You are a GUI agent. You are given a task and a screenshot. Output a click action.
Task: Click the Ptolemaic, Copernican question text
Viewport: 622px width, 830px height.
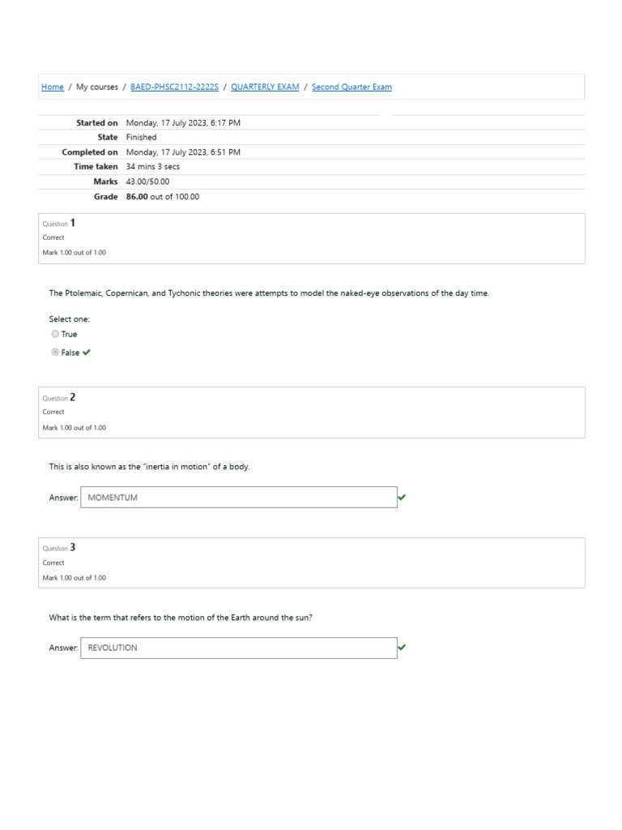point(269,293)
